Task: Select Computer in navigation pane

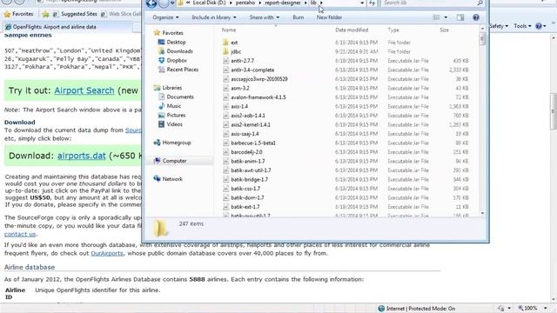Action: (174, 161)
